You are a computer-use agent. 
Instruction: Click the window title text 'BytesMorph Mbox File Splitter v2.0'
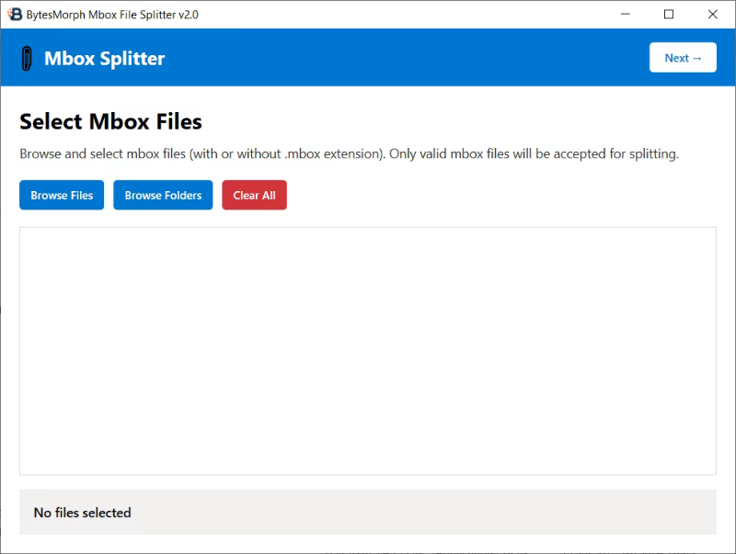point(112,15)
